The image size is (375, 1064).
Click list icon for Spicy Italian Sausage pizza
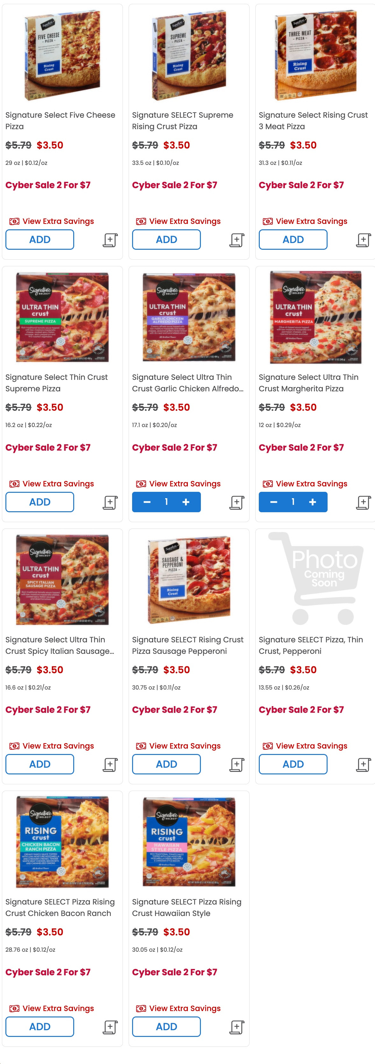point(110,765)
